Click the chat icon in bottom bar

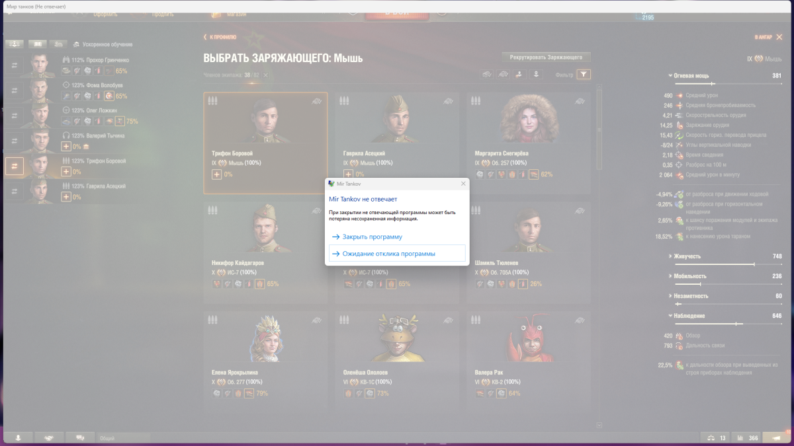click(x=79, y=437)
